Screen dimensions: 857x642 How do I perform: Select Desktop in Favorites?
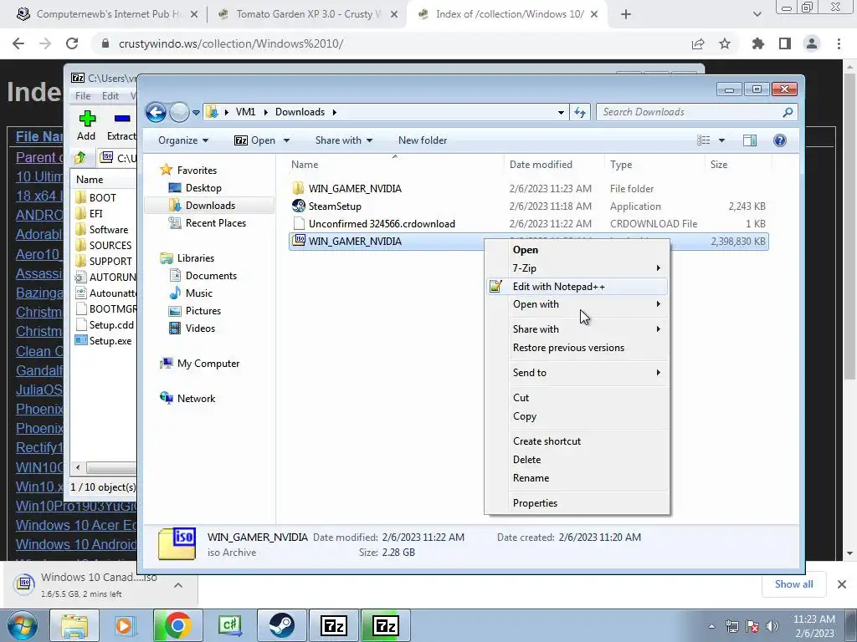(203, 188)
